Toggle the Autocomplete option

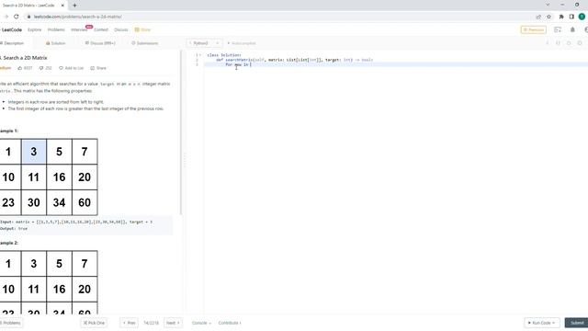click(242, 43)
